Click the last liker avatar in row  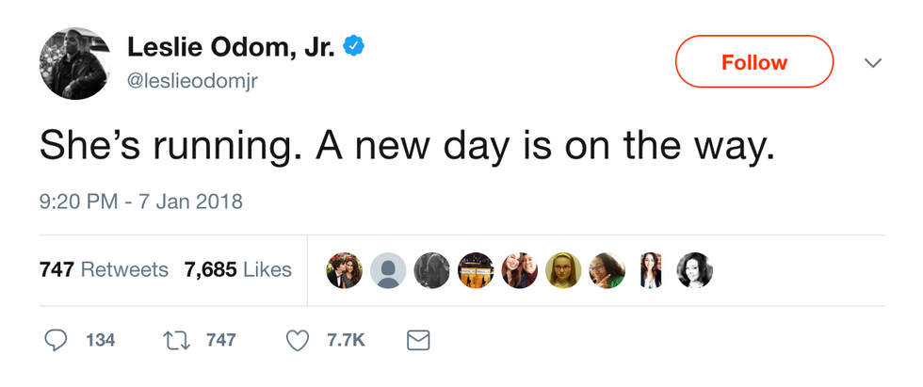click(x=695, y=270)
